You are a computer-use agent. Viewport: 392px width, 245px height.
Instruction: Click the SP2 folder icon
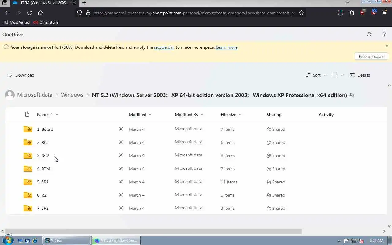point(28,208)
